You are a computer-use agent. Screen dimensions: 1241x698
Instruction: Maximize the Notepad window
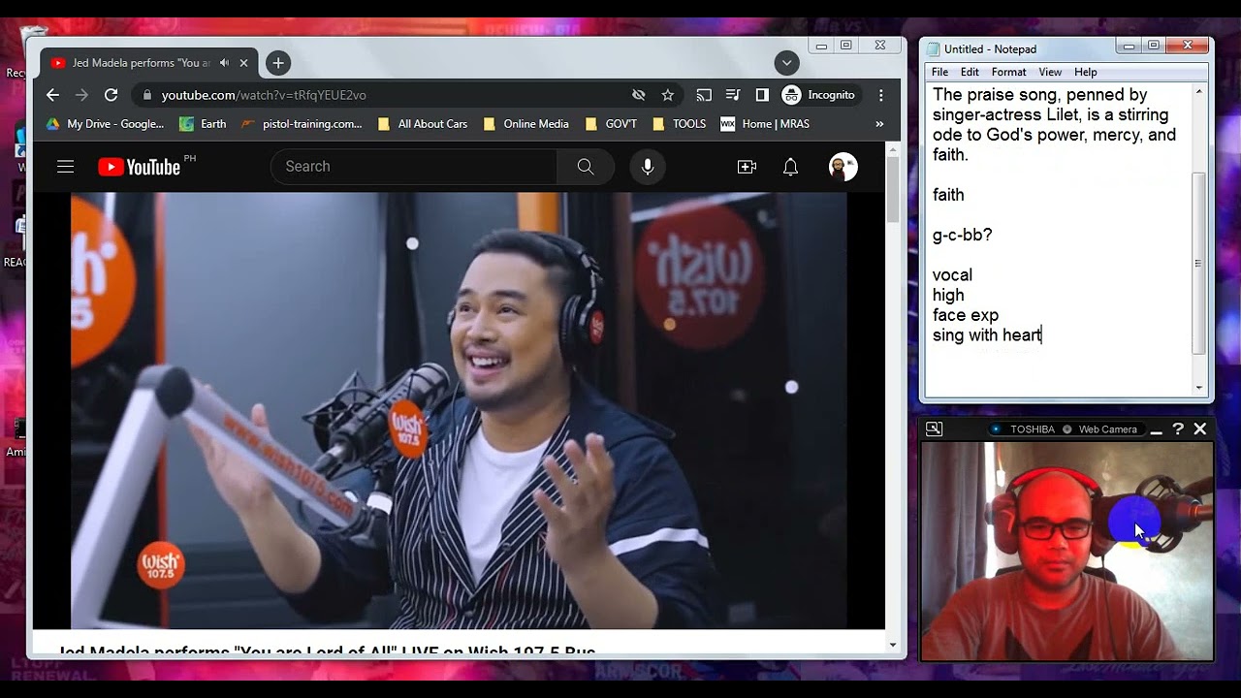(1153, 45)
